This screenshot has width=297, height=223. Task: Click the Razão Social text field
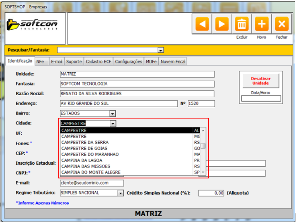tap(137, 94)
